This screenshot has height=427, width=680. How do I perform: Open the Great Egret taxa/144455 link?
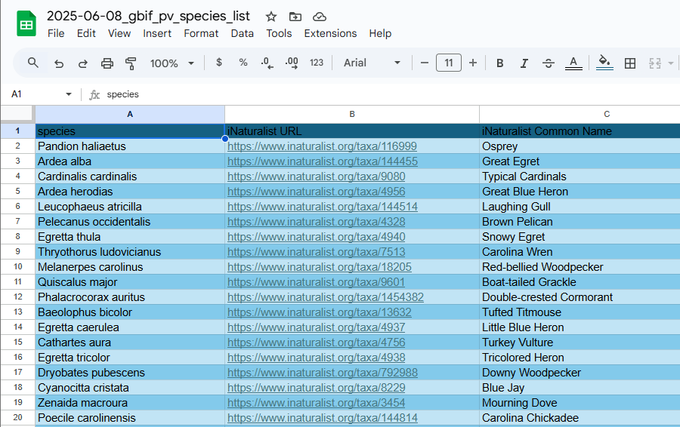tap(322, 161)
